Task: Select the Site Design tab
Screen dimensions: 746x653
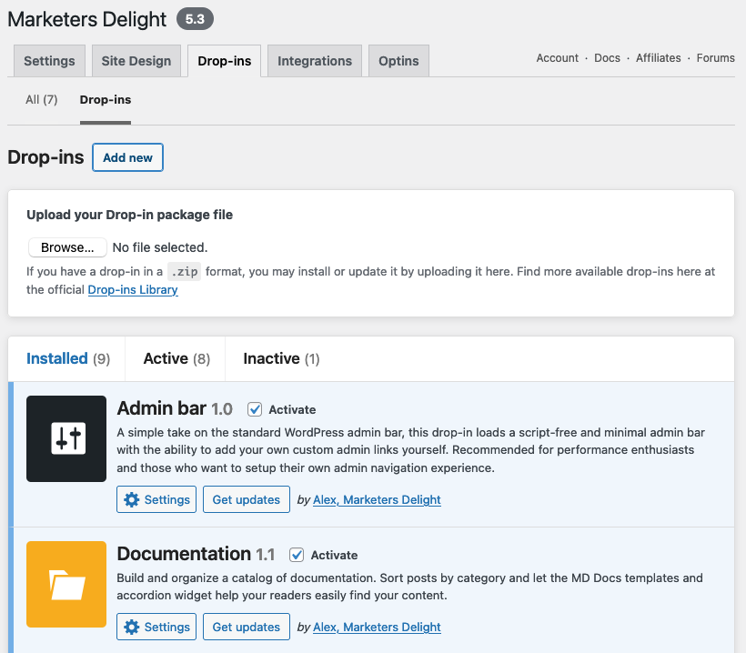Action: (136, 60)
